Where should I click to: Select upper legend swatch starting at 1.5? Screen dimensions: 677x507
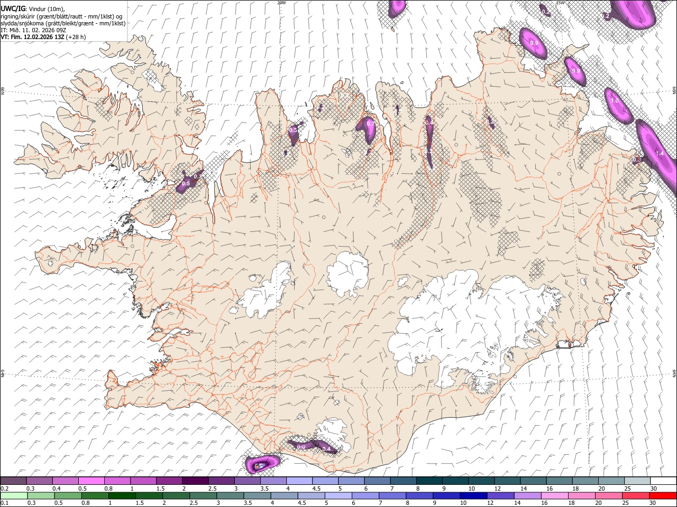click(x=169, y=481)
